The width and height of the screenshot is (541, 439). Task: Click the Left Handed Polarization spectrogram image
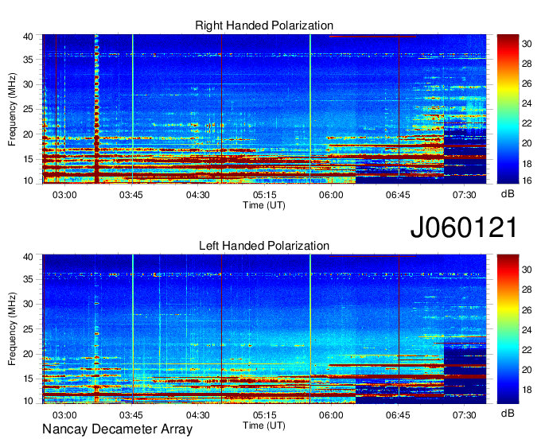pos(264,329)
